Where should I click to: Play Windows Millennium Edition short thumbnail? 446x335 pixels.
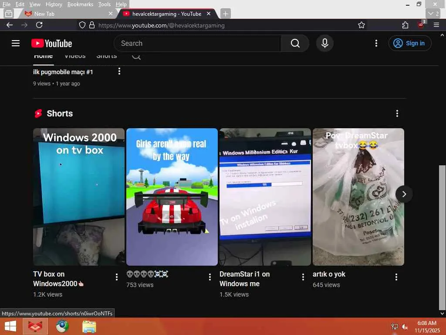pyautogui.click(x=265, y=197)
